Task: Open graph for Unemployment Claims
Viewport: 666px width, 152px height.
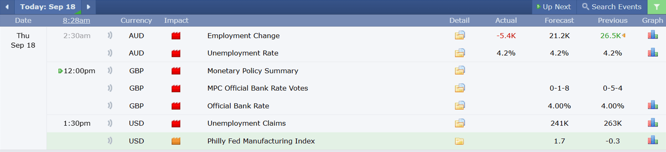Action: 653,123
